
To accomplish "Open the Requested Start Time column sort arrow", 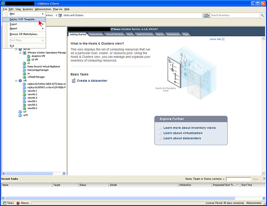I will (x=237, y=185).
